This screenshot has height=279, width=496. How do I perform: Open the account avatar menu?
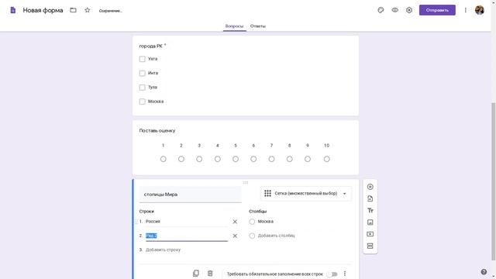[x=479, y=10]
